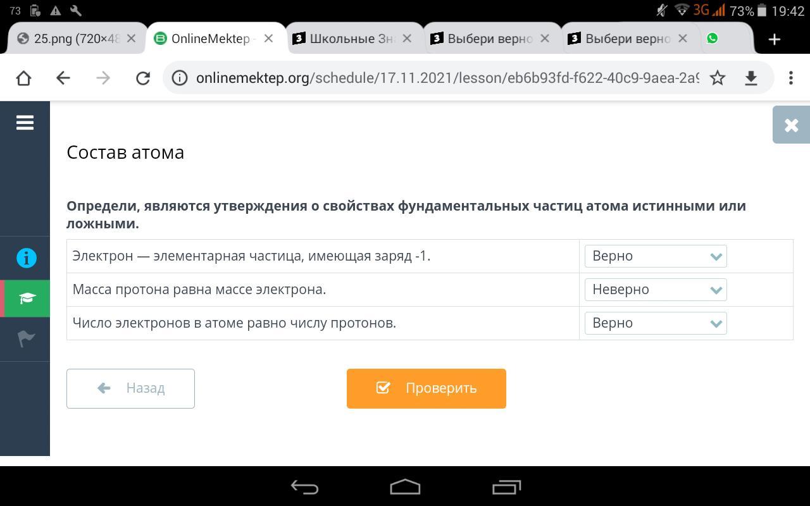810x506 pixels.
Task: Expand dropdown for electron charge statement
Action: 656,256
